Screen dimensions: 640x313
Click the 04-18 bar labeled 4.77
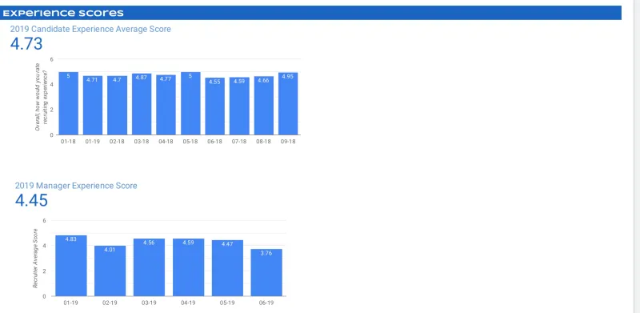click(x=166, y=105)
